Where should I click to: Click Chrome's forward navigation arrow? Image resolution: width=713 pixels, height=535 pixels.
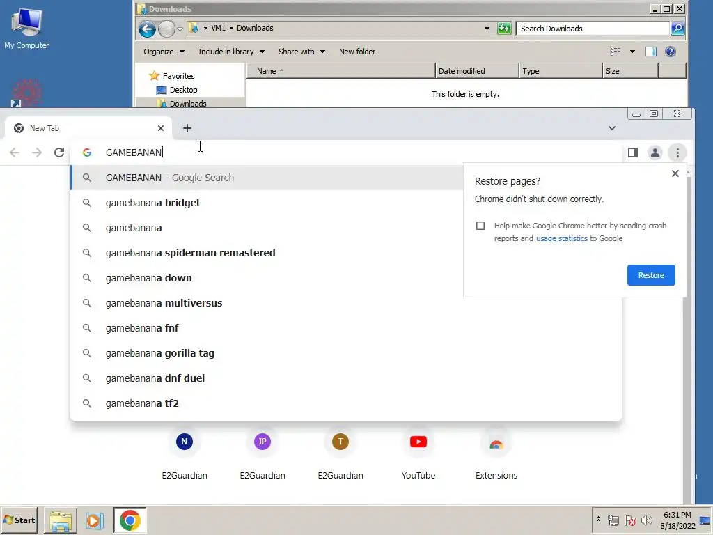(37, 153)
